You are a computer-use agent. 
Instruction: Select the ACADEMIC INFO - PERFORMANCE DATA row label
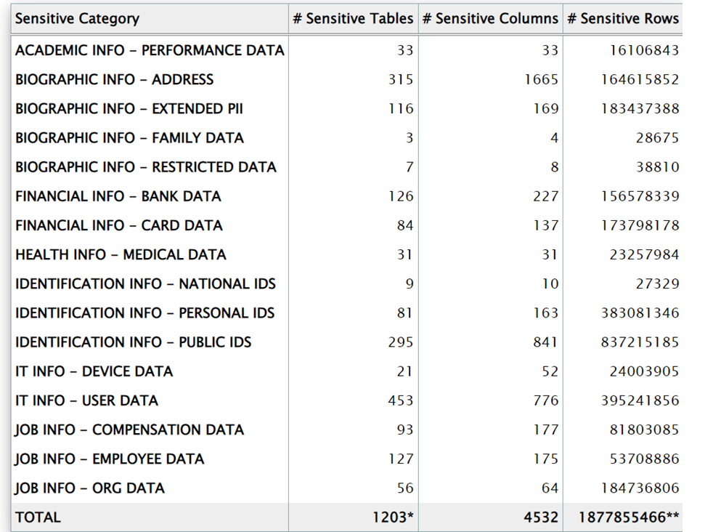(x=150, y=50)
